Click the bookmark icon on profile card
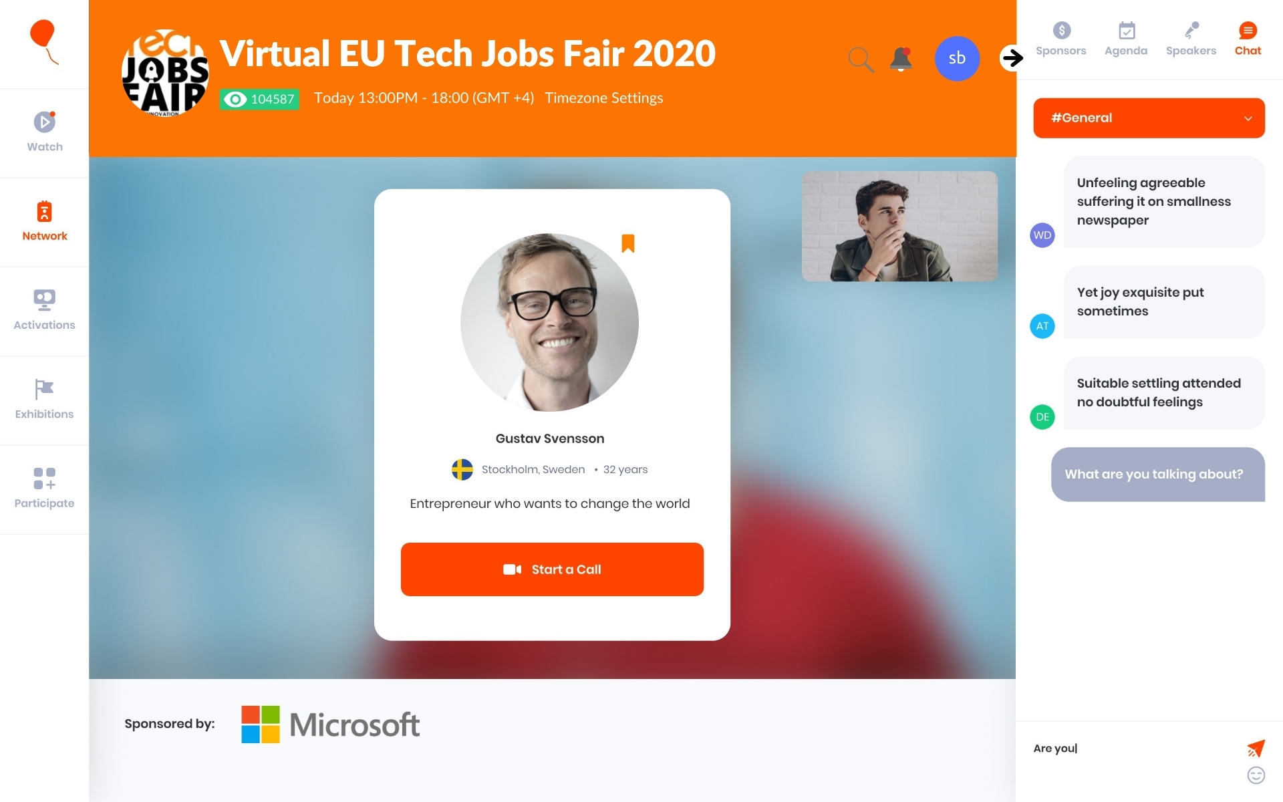 click(x=629, y=244)
